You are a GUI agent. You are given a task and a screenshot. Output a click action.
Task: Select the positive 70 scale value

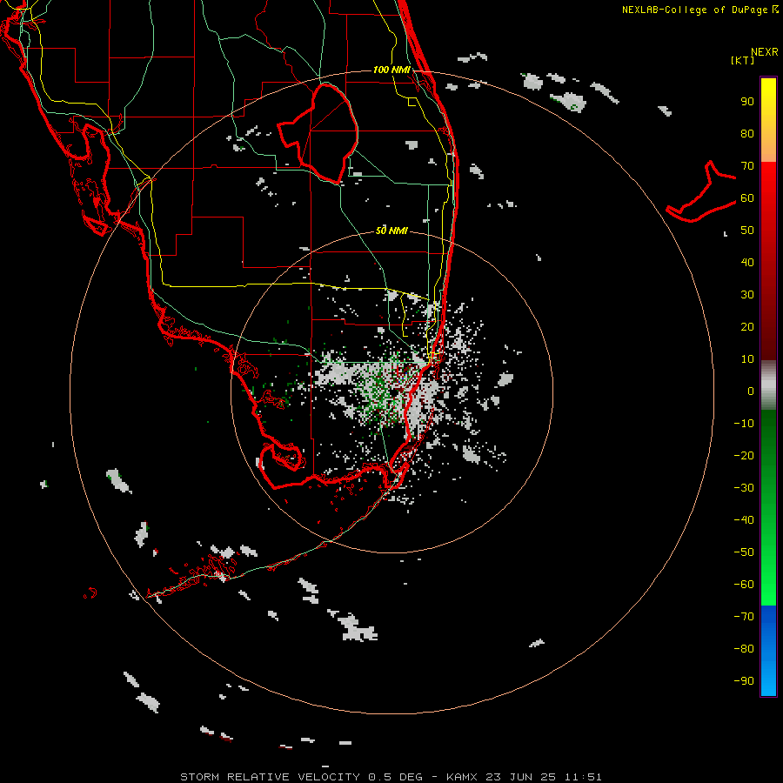tap(747, 166)
